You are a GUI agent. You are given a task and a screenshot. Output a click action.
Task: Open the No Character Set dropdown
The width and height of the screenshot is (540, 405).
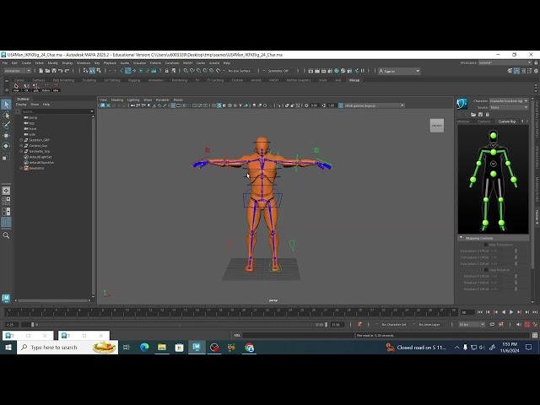pyautogui.click(x=396, y=324)
